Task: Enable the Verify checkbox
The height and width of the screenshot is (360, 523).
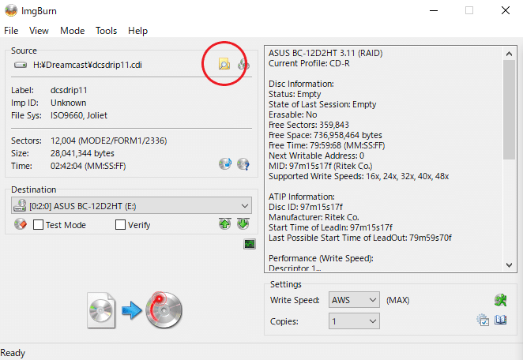Action: (x=120, y=225)
